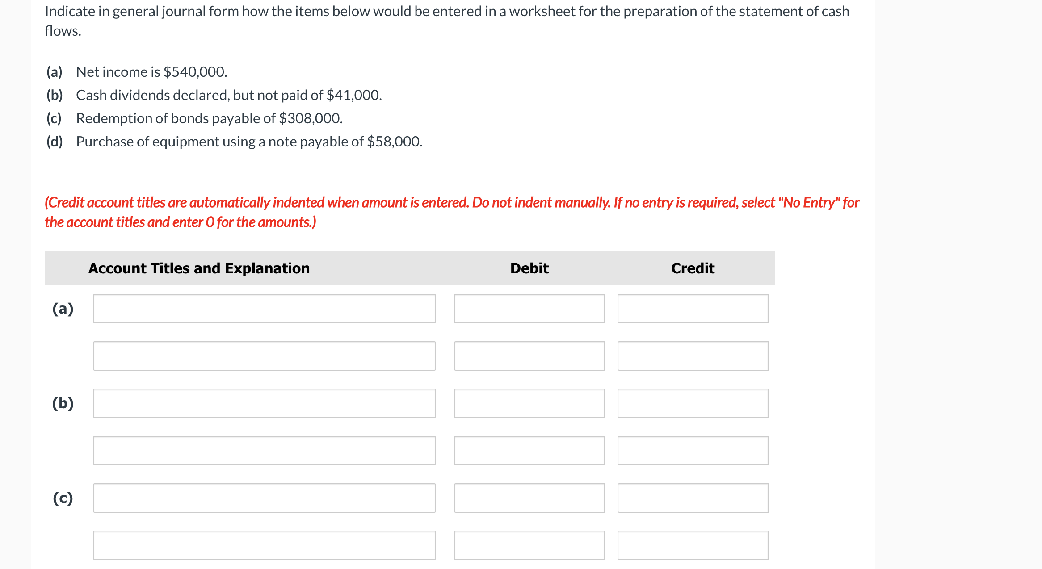Click the Debit field in entry (b) second row
Viewport: 1042px width, 569px height.
pyautogui.click(x=529, y=450)
